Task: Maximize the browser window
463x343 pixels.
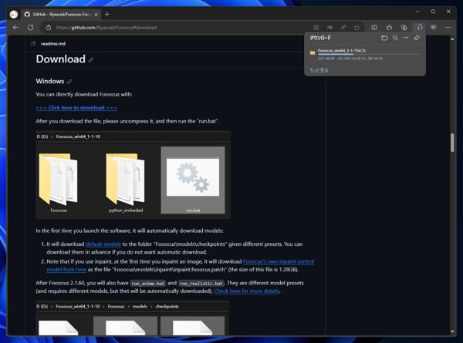Action: click(433, 12)
